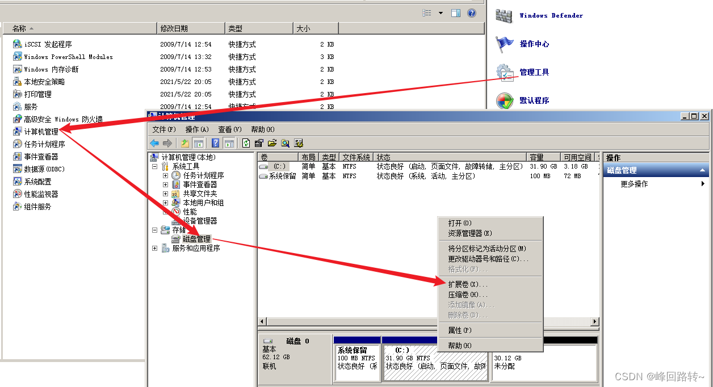Viewport: 713px width, 387px height.
Task: Open 管理工具 in Control Panel
Action: coord(534,72)
